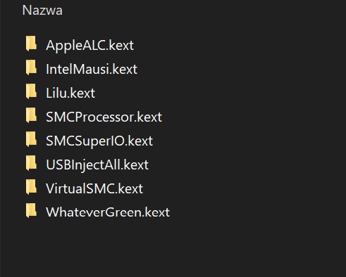Select the AppleALC.kext folder icon

click(x=31, y=44)
